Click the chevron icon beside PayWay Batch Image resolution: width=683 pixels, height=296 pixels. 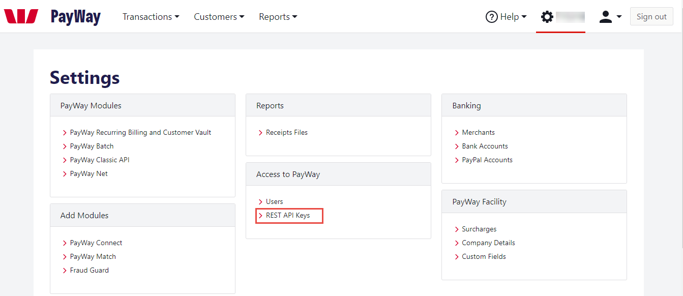click(65, 146)
